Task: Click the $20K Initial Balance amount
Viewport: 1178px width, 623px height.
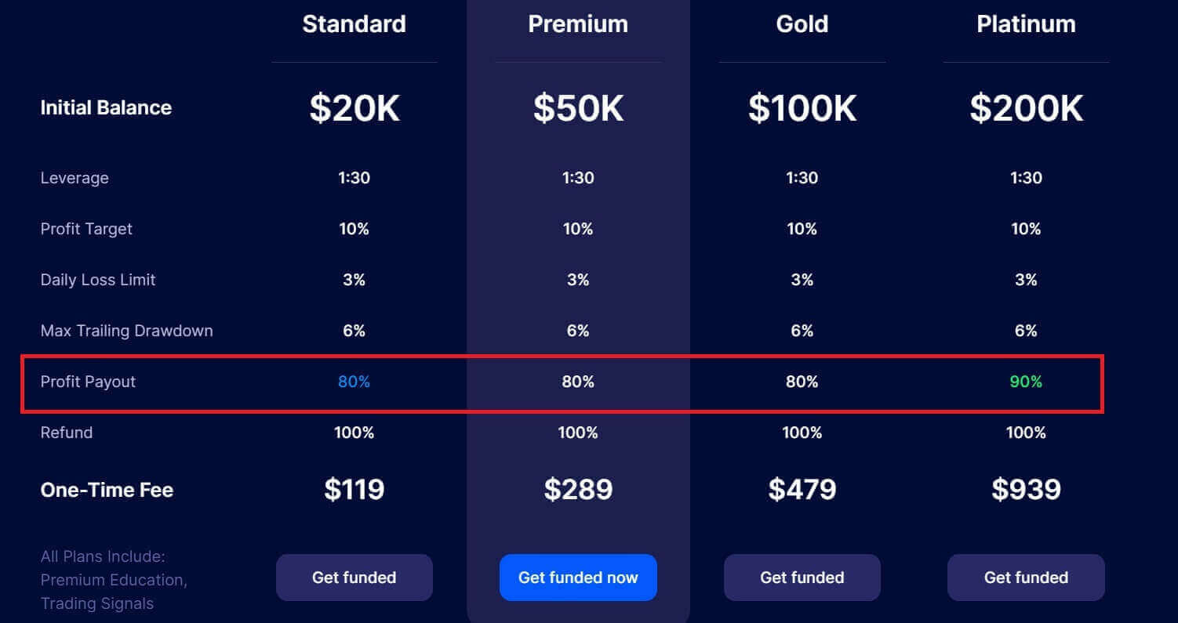Action: click(354, 108)
